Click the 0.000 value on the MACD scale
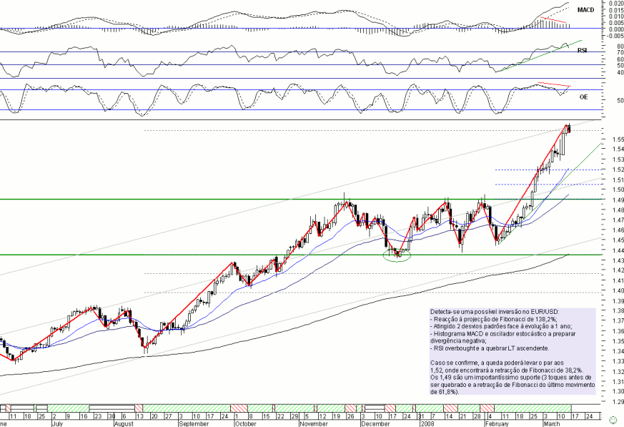This screenshot has height=427, width=624. (x=616, y=29)
